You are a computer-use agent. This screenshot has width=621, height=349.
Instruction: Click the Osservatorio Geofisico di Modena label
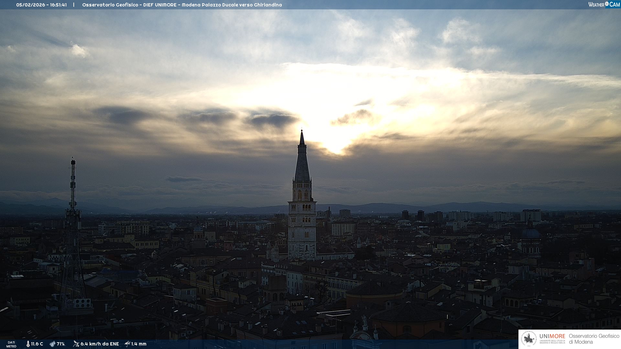[x=594, y=339]
